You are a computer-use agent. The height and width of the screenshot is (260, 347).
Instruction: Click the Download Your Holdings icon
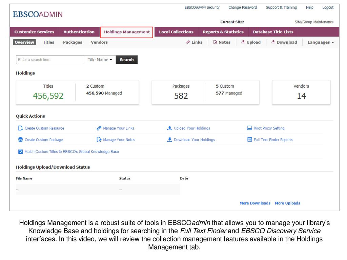click(169, 139)
